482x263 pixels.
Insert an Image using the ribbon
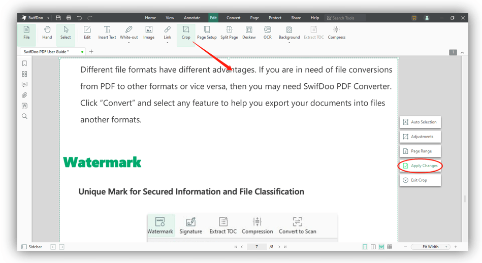click(149, 33)
